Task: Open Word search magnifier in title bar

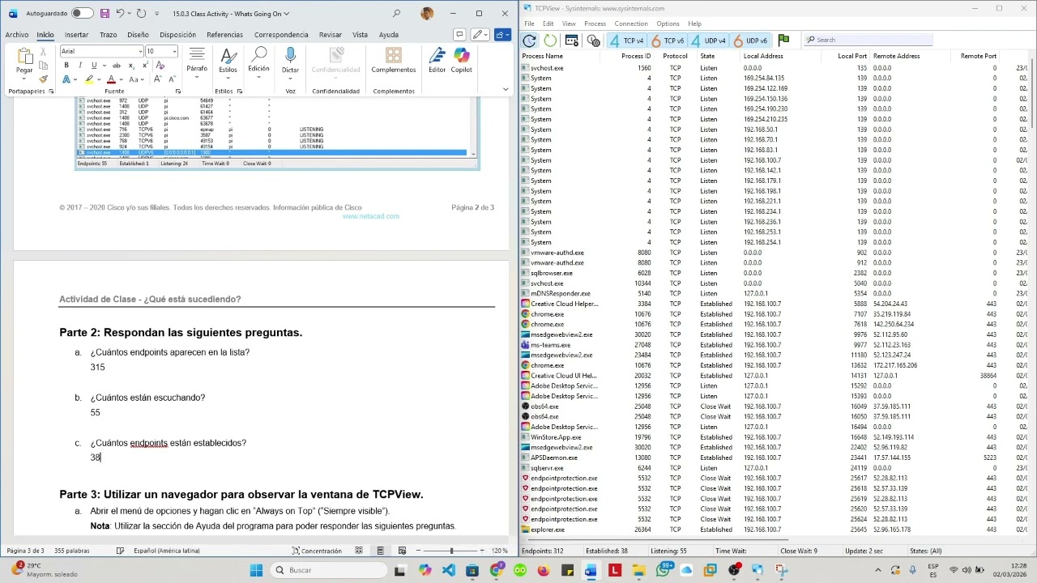Action: [396, 14]
